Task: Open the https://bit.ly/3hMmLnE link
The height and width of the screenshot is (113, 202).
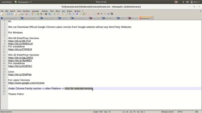Action: (21, 44)
